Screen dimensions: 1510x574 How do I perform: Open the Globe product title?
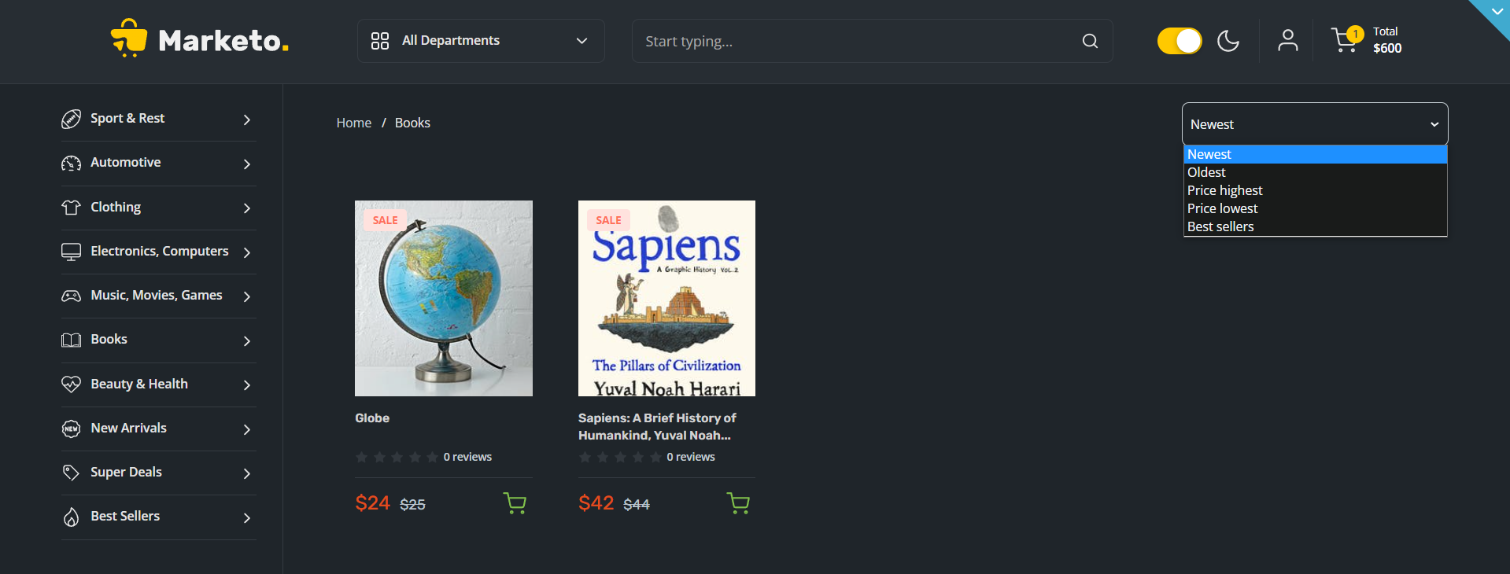372,418
